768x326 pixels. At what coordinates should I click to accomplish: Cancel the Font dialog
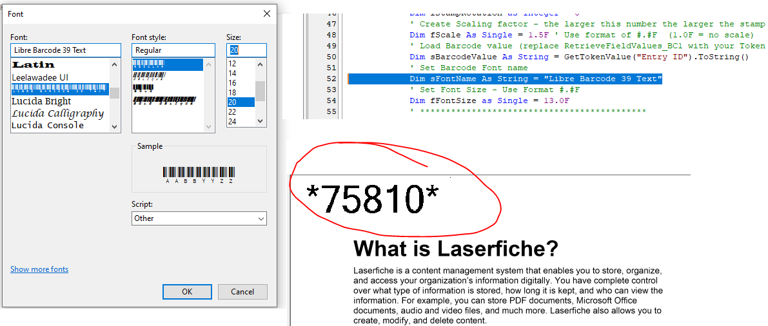point(242,292)
